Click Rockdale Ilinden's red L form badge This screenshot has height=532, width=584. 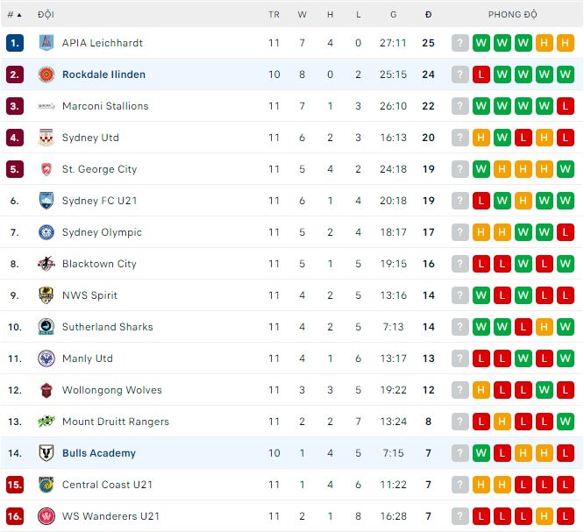(481, 74)
